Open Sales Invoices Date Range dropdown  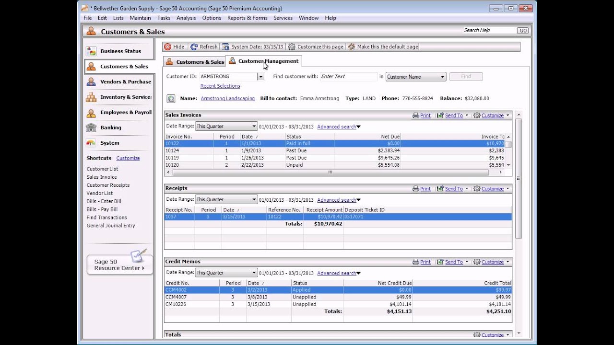[x=254, y=126]
